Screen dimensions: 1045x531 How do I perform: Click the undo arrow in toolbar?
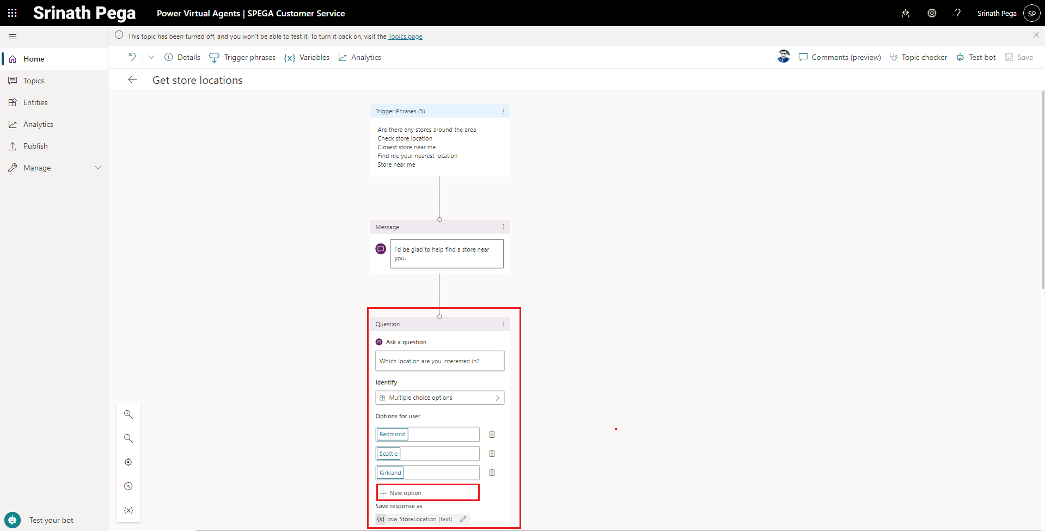click(132, 57)
